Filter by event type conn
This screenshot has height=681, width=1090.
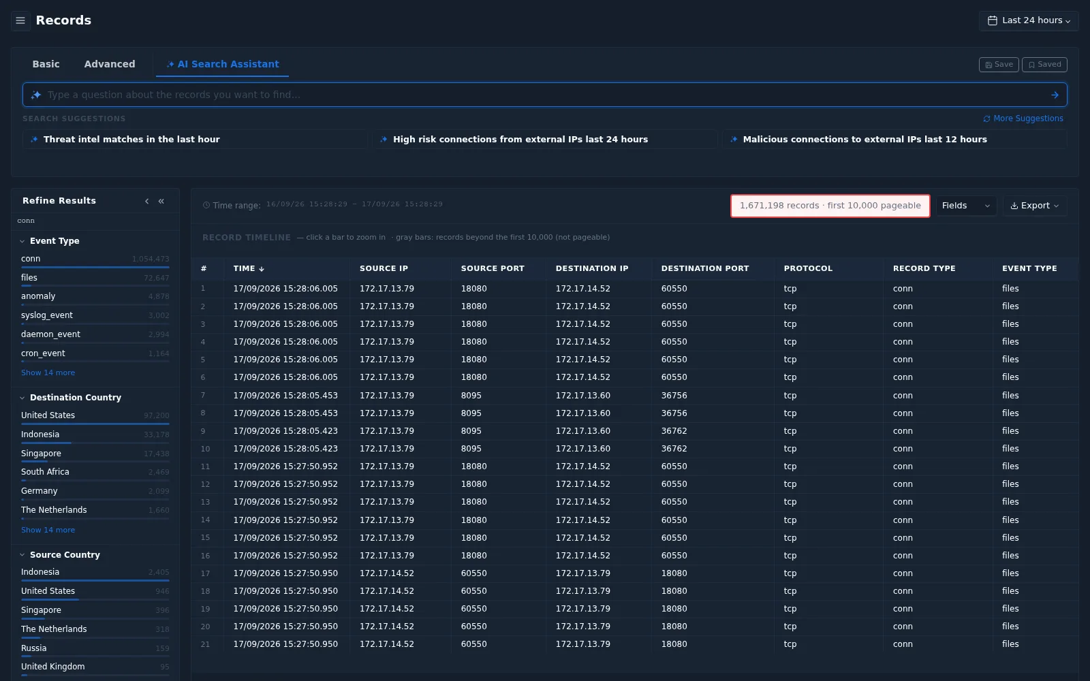(95, 259)
